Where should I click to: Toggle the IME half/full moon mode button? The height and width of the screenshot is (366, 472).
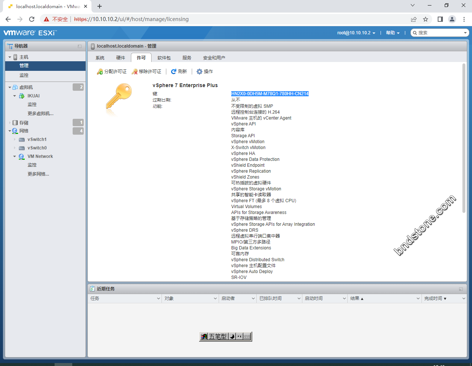click(232, 336)
